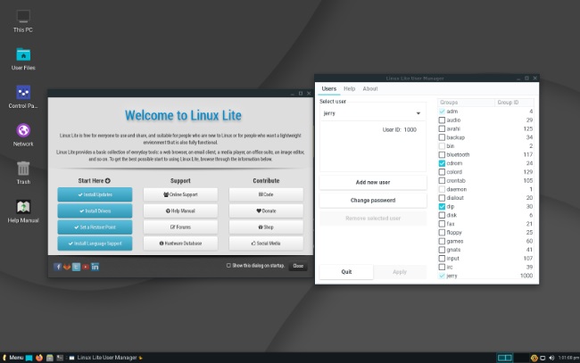Open file manager icon in taskbar
This screenshot has height=363, width=580.
click(x=50, y=358)
